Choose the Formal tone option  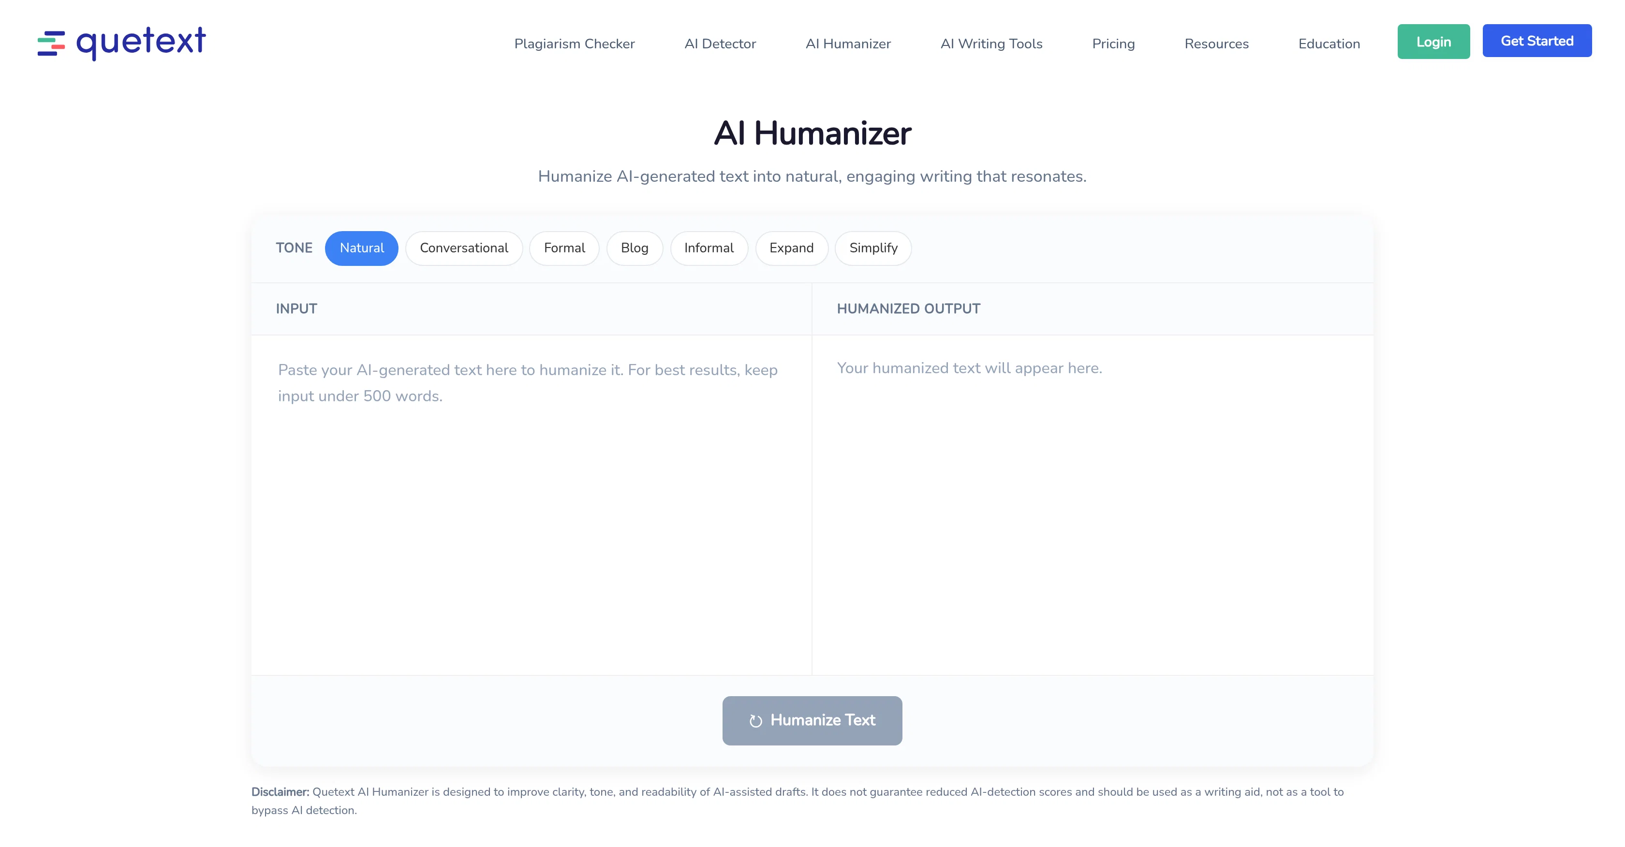click(x=564, y=248)
